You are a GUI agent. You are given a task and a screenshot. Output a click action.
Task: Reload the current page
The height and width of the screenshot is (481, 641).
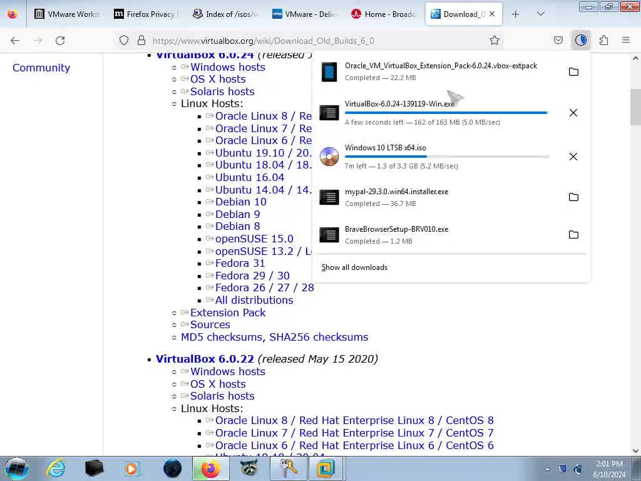coord(60,41)
